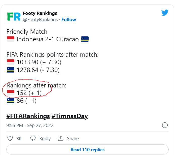
Task: Click the Indonesia flag beside the match score
Action: (x=10, y=39)
